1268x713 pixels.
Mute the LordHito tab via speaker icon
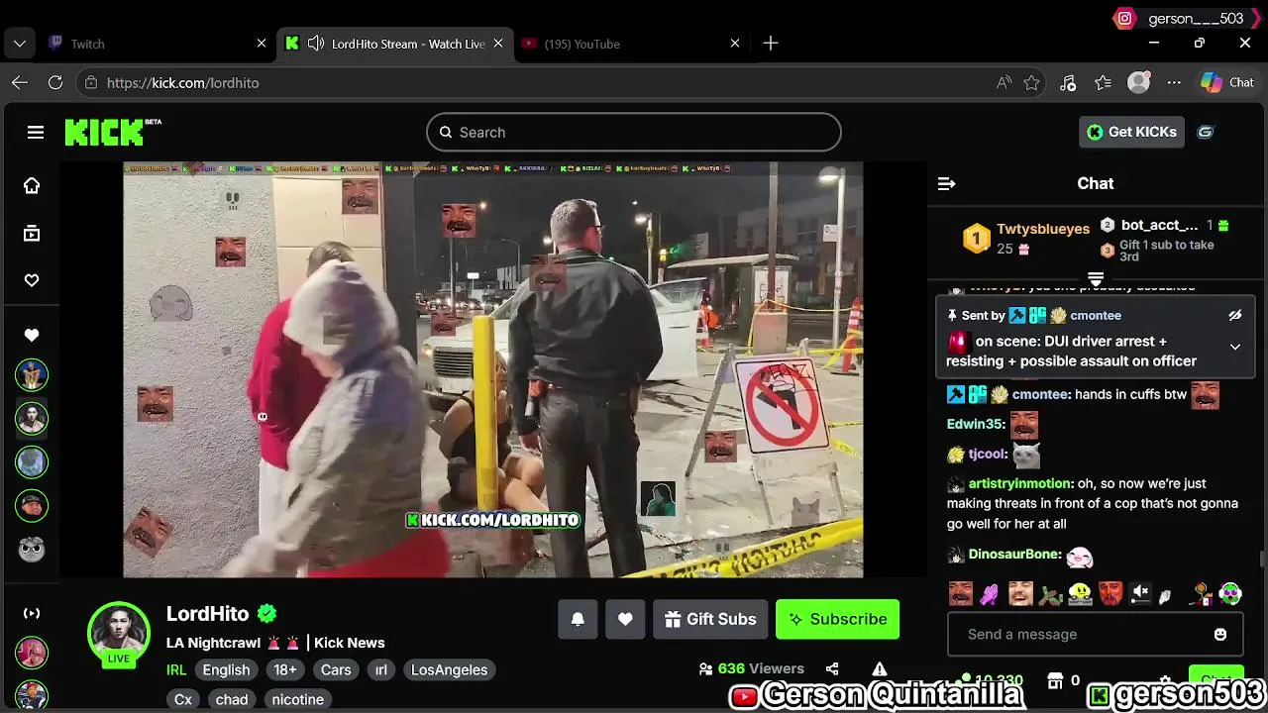[x=315, y=44]
